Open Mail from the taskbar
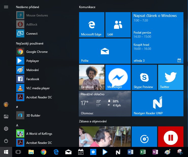Screen dimensions: 188x157 point(68,152)
